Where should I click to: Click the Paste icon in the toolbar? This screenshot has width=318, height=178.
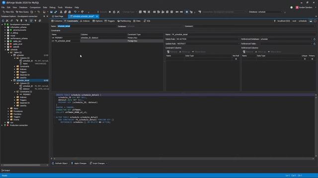pos(70,12)
